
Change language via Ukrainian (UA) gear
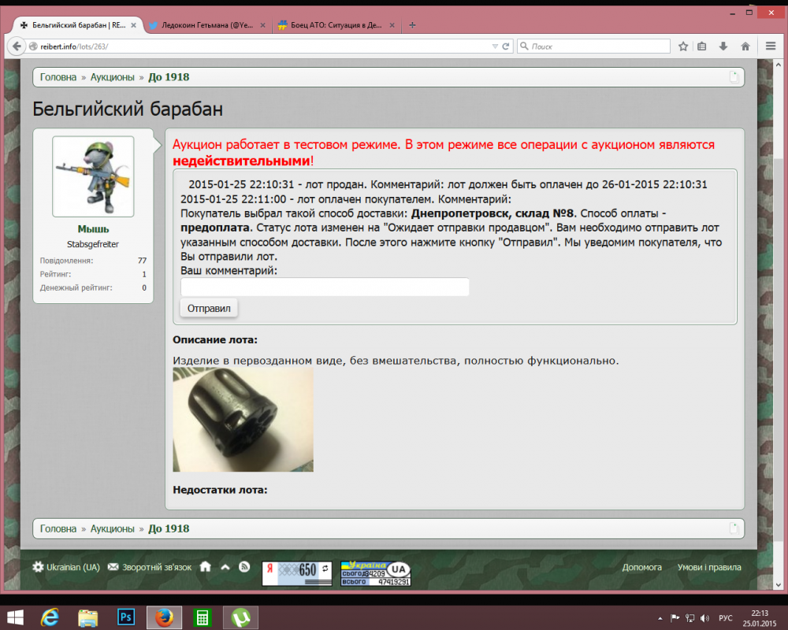(x=66, y=567)
